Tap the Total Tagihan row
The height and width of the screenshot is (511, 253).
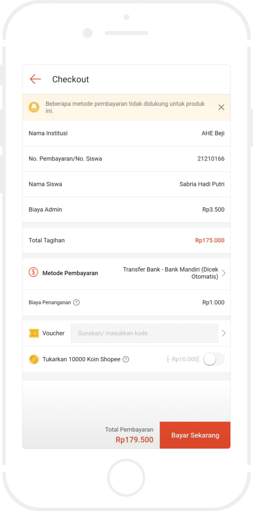click(126, 240)
